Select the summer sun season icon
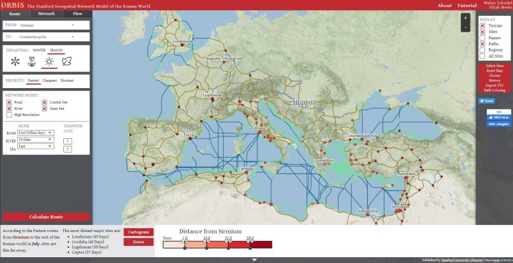Viewport: 513px width, 263px height. pos(48,61)
